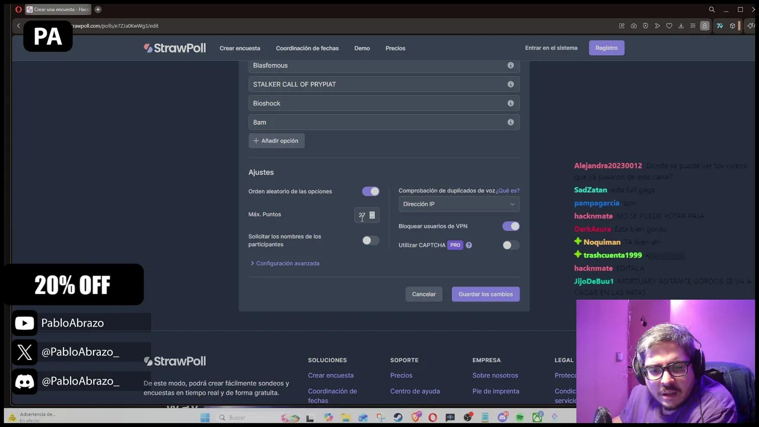This screenshot has height=427, width=759.
Task: Open OBS Studio from the taskbar
Action: 468,418
